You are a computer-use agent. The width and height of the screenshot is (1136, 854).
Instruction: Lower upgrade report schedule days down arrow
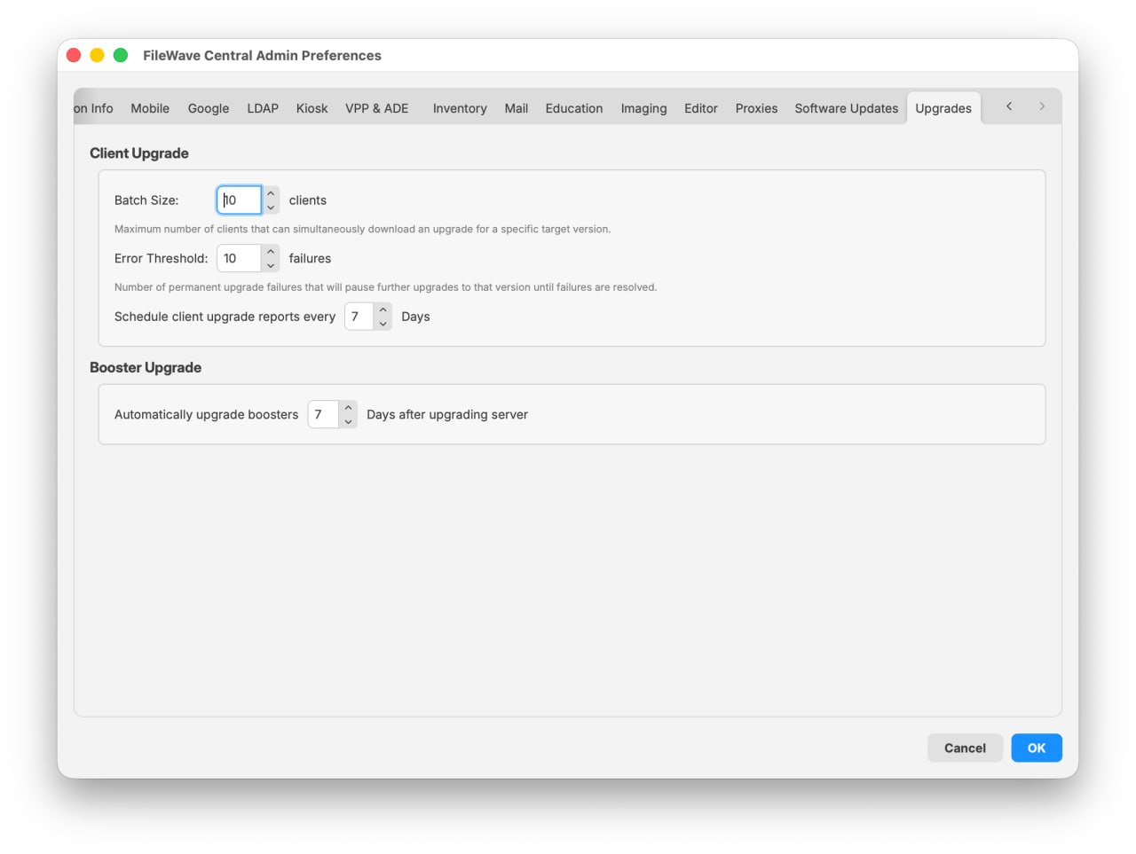pyautogui.click(x=383, y=324)
